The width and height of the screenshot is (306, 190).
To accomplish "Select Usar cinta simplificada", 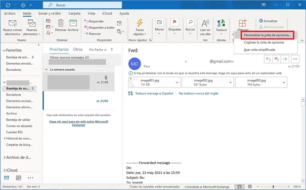I will point(259,50).
